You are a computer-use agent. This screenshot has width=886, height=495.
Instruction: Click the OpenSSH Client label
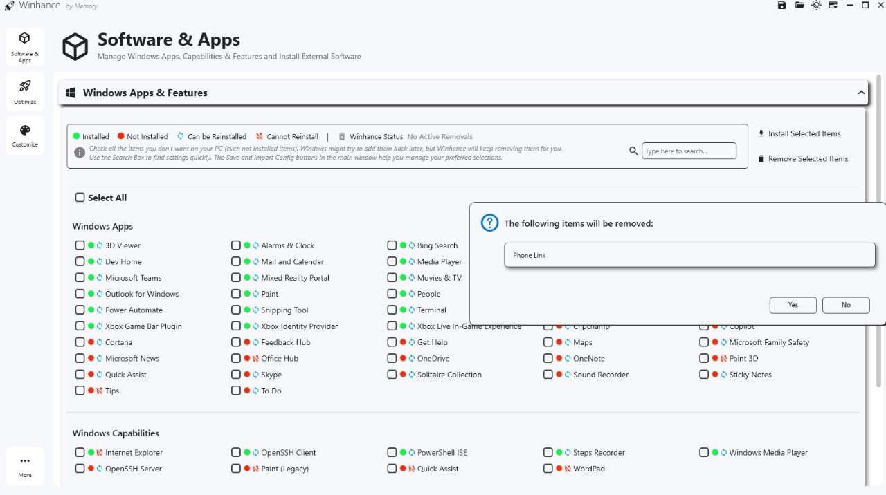(x=289, y=453)
